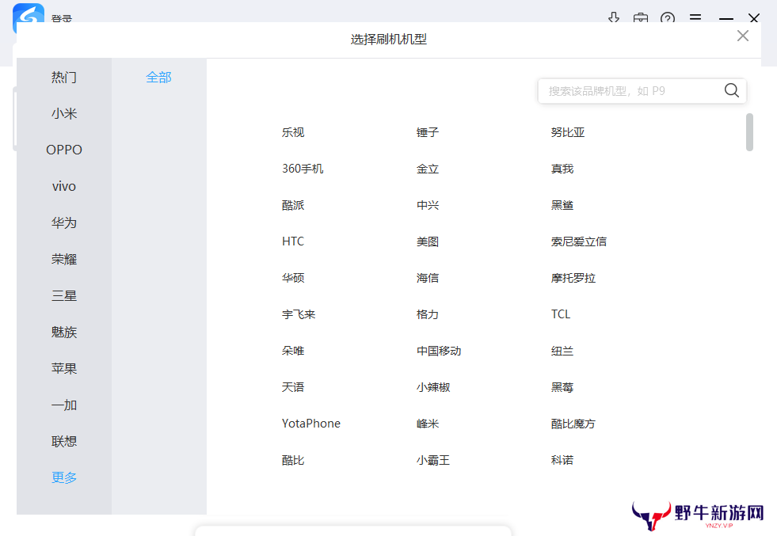The width and height of the screenshot is (777, 536).
Task: Choose the 酷比 brand
Action: click(x=293, y=460)
